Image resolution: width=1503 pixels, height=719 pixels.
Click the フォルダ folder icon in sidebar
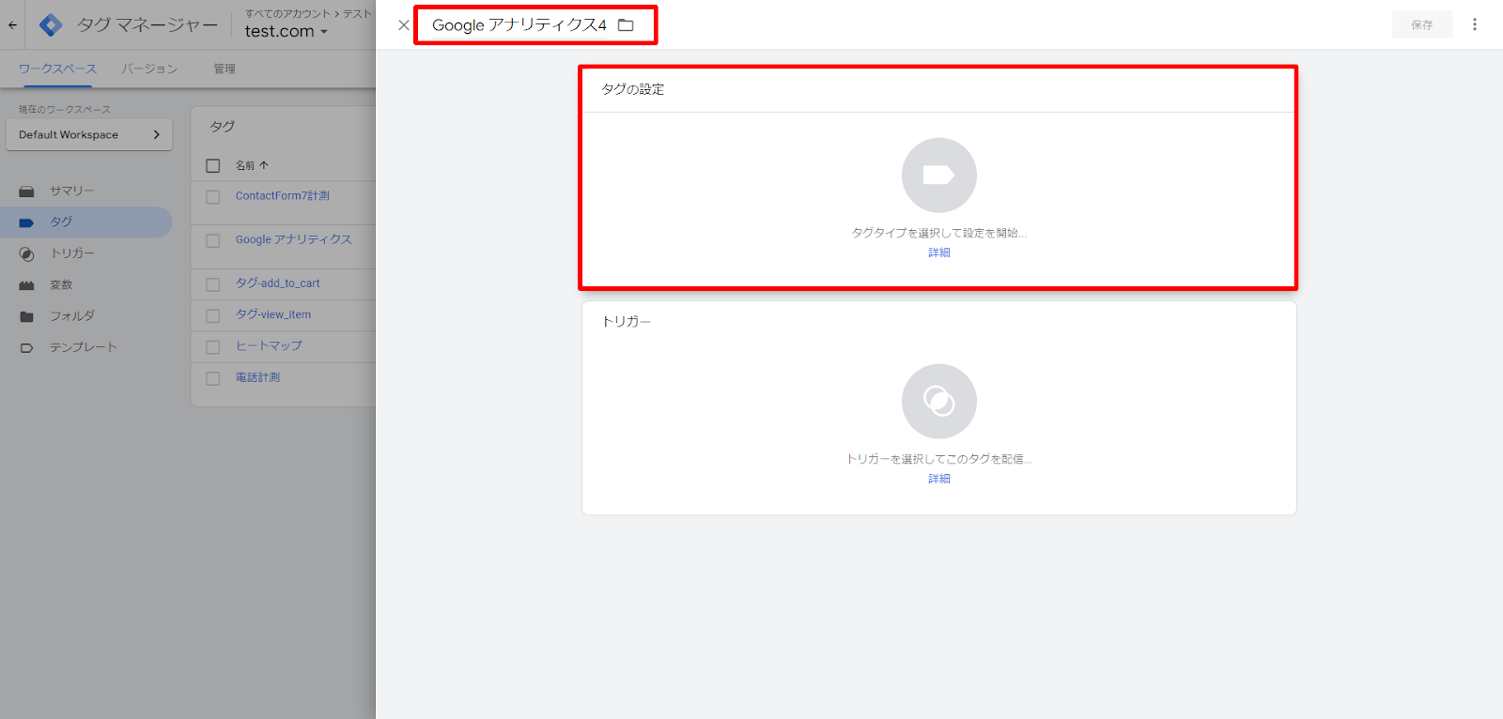(26, 317)
